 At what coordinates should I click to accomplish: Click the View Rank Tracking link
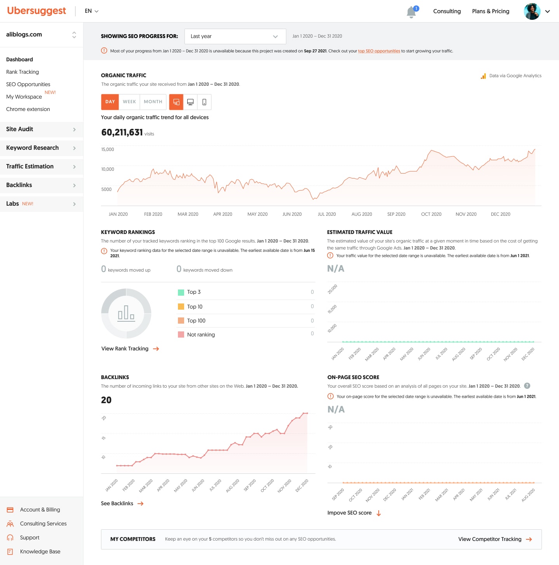(x=125, y=349)
